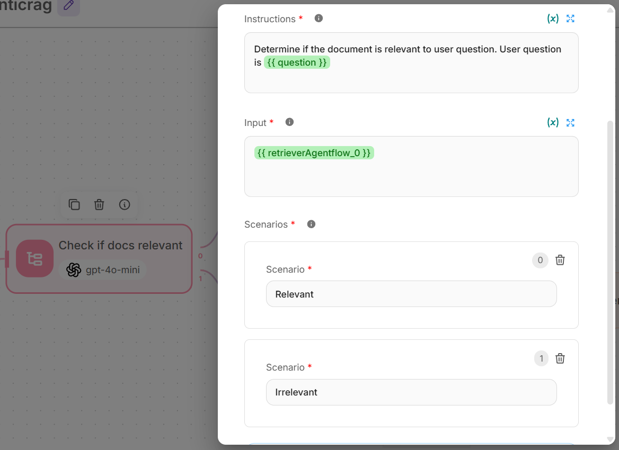
Task: Click the Irrelevant scenario text field
Action: [411, 392]
